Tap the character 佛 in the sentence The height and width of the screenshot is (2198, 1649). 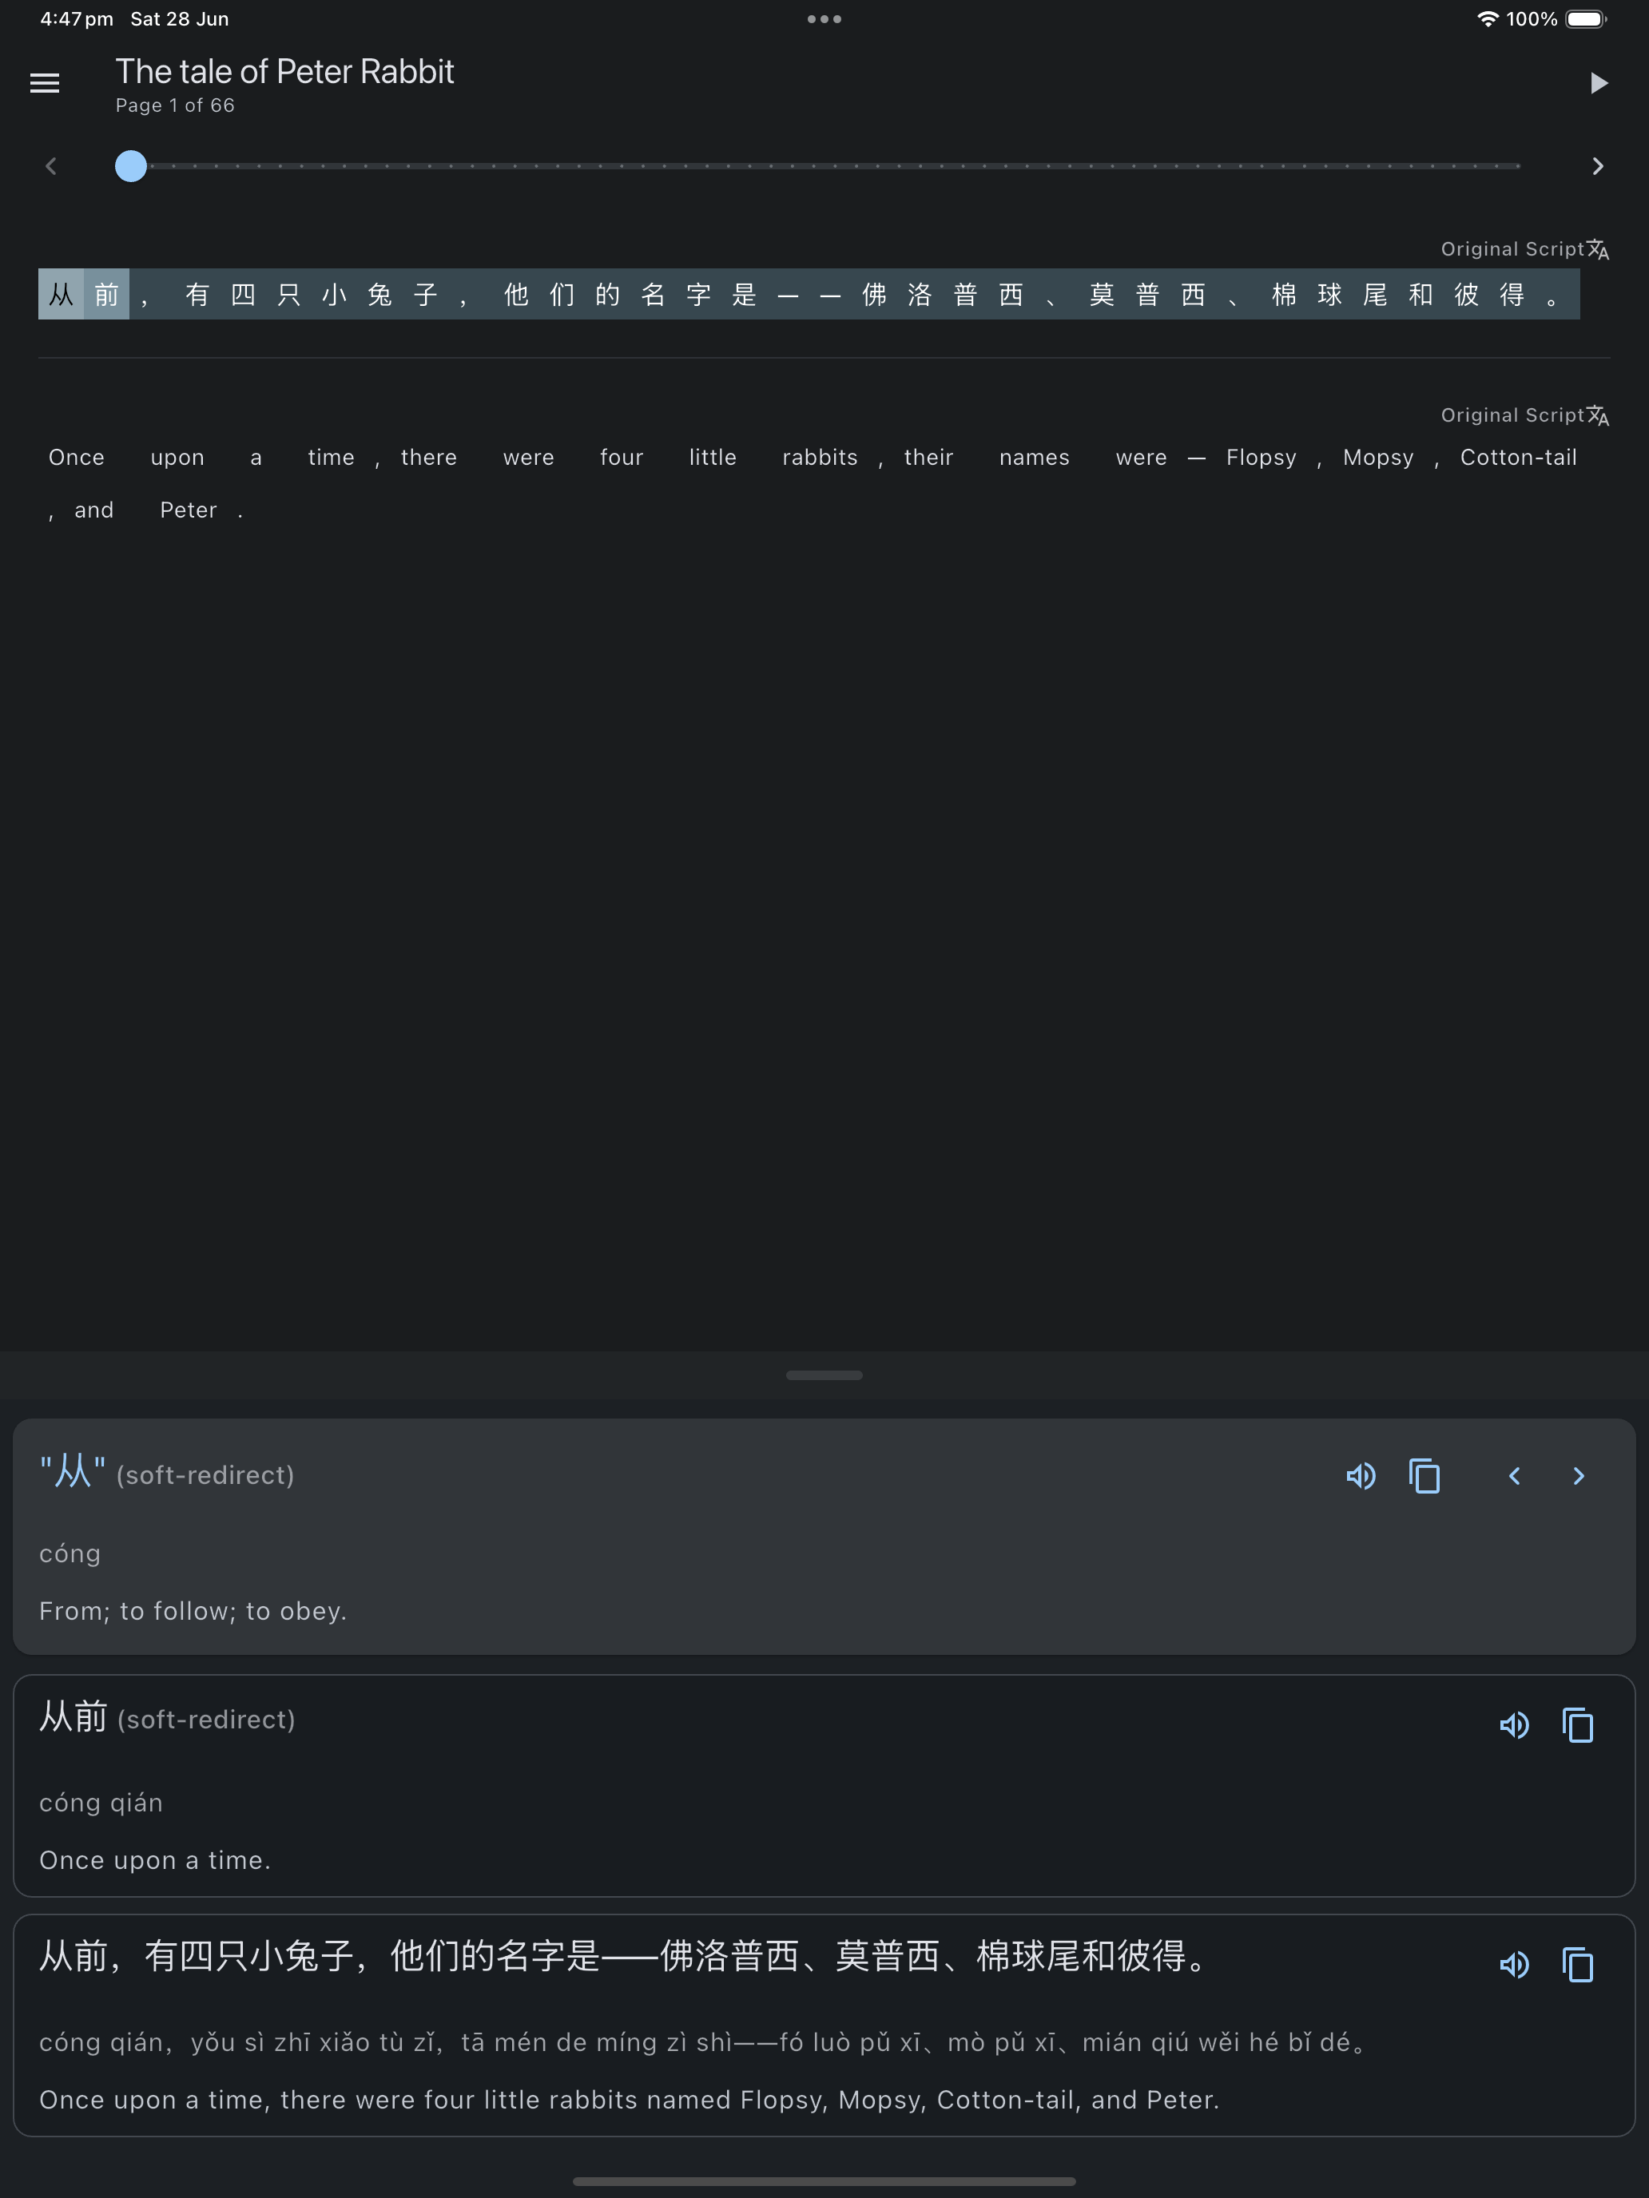pos(874,294)
